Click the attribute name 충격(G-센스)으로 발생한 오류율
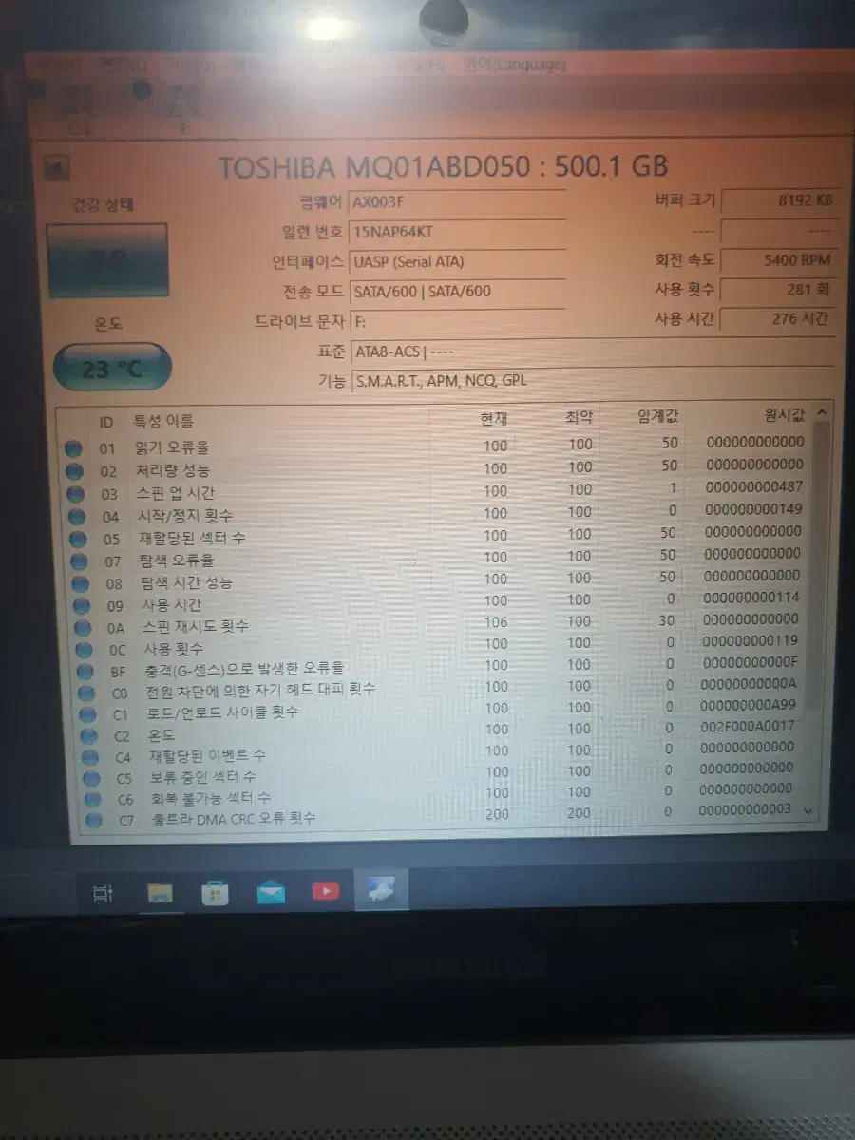This screenshot has height=1140, width=855. (x=246, y=669)
